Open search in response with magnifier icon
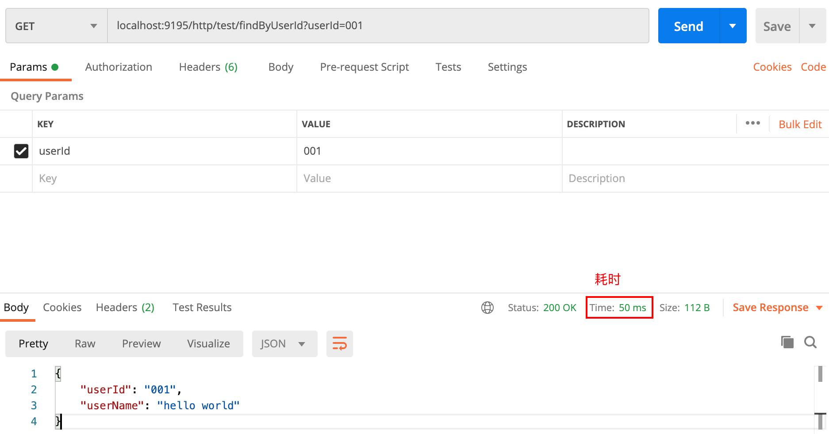 [810, 342]
